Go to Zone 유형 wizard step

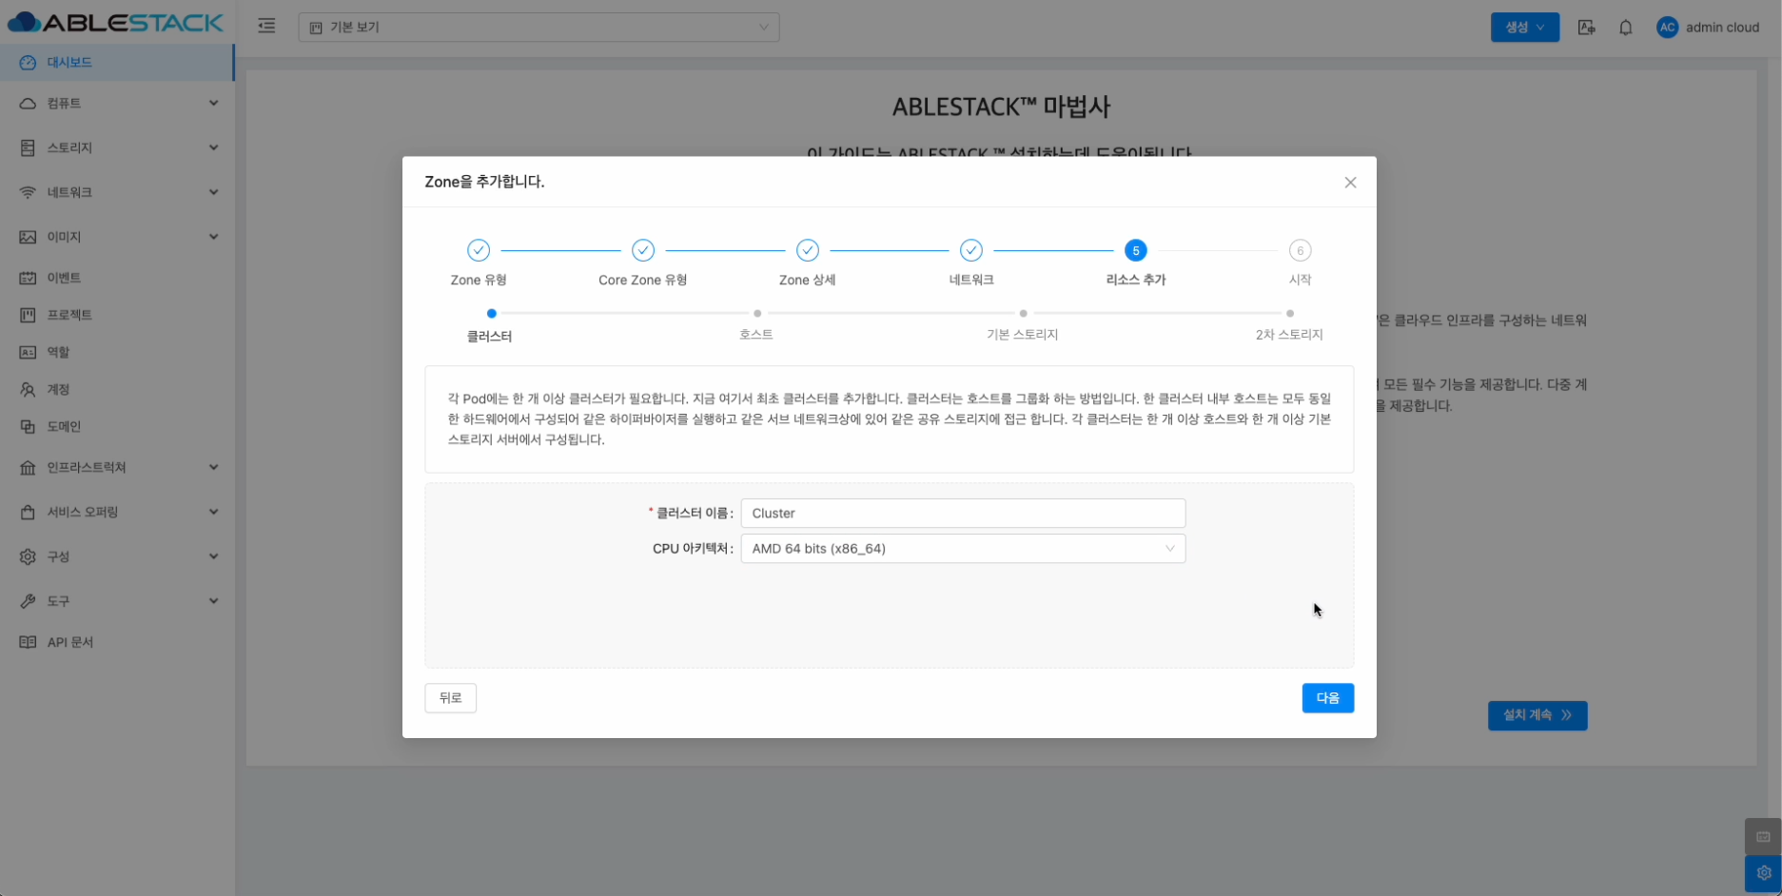479,262
